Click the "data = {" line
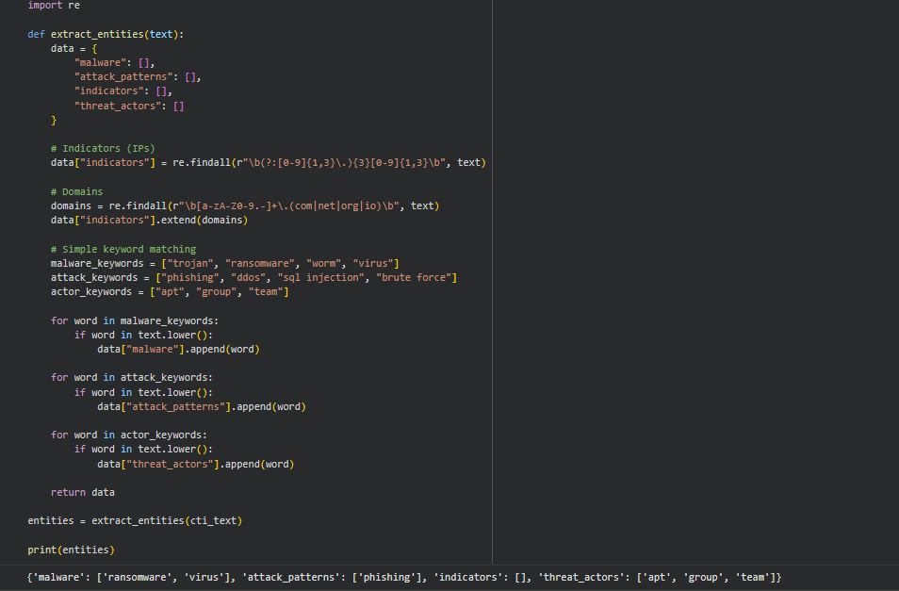 74,49
